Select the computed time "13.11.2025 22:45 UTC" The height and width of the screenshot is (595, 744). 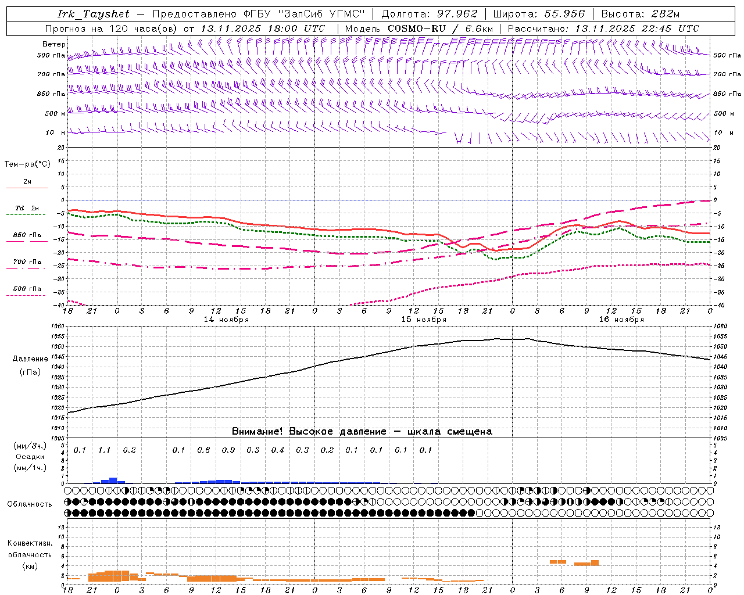pos(637,28)
